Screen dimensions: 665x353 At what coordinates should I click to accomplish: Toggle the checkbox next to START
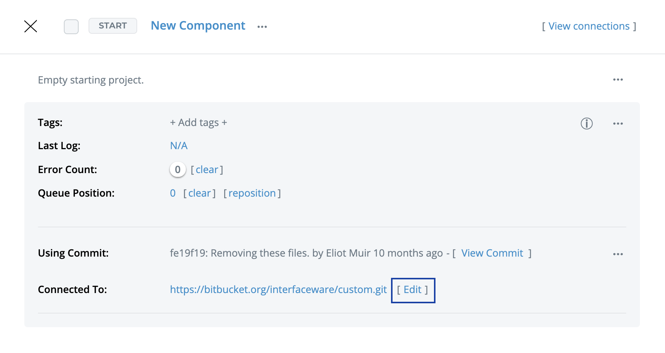point(71,26)
